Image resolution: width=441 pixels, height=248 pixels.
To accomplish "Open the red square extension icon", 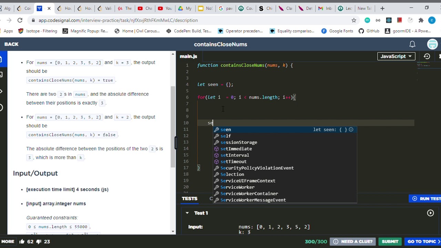I will click(x=399, y=20).
